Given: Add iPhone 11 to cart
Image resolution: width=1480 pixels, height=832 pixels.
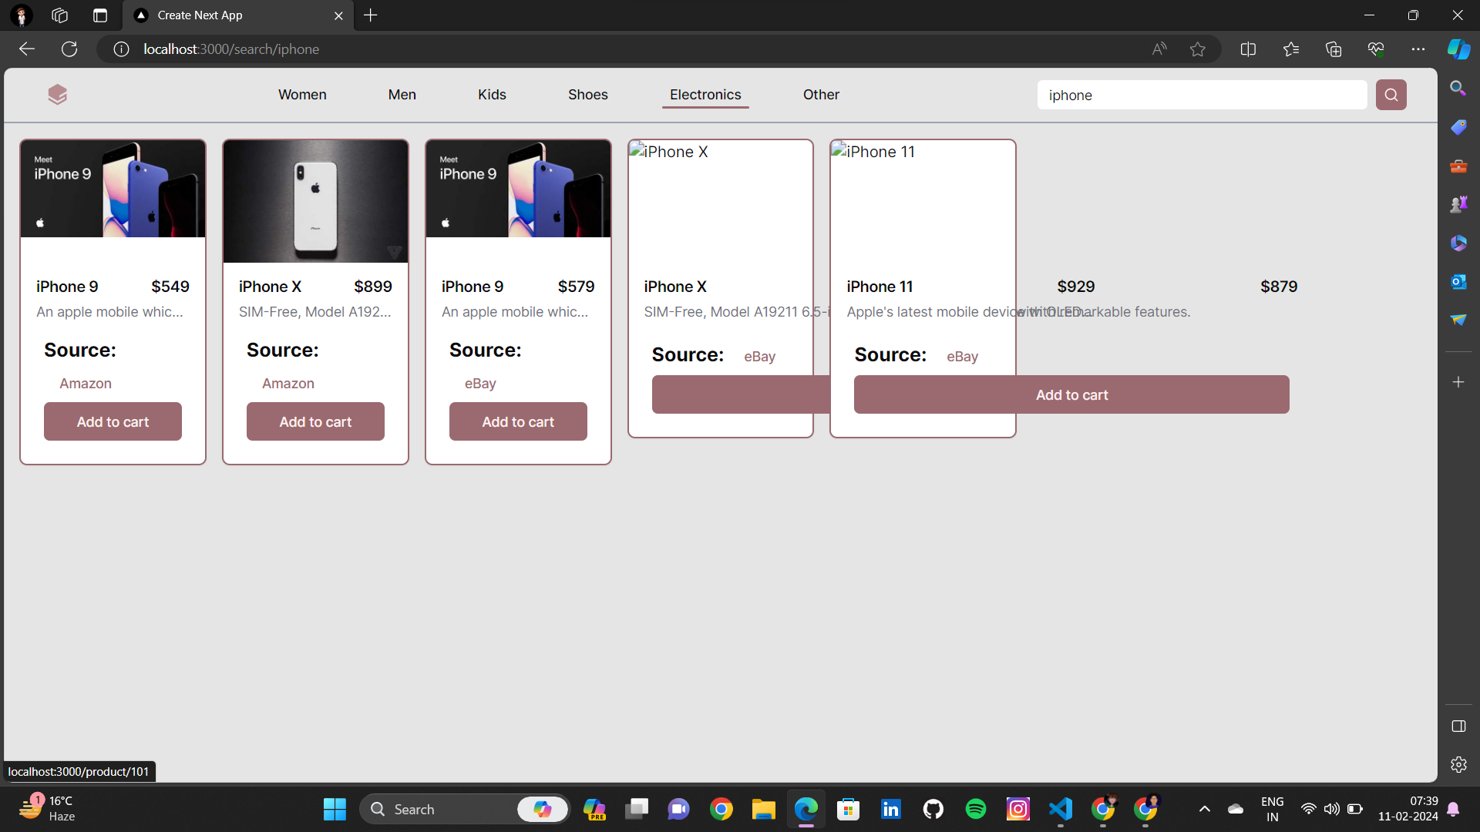Looking at the screenshot, I should pos(1071,394).
